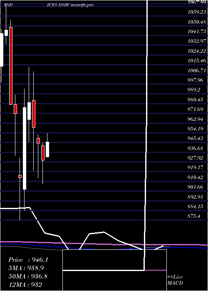Click the 945.43 price axis label

coord(196,138)
